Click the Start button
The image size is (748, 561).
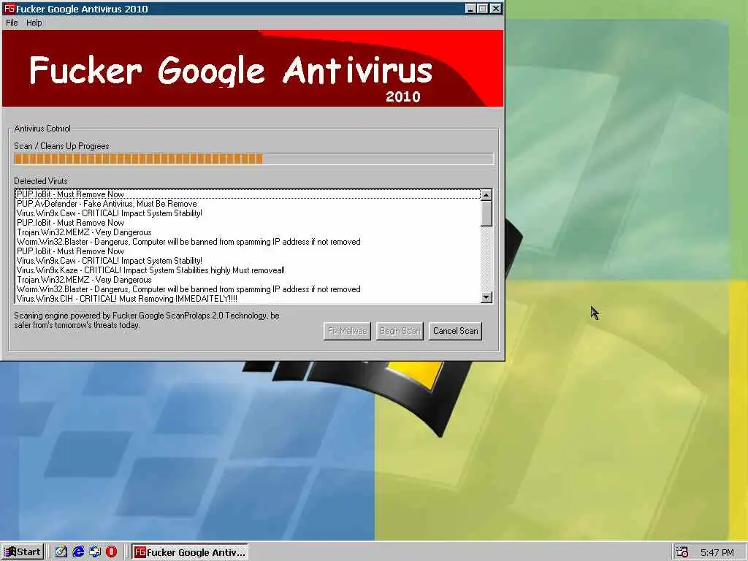pos(23,552)
